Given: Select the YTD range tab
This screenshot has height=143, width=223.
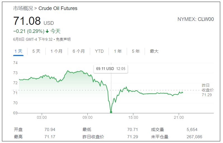Looking at the screenshot, I should tap(99, 51).
